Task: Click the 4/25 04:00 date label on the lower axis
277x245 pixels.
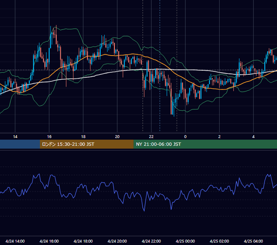Action: pyautogui.click(x=253, y=241)
